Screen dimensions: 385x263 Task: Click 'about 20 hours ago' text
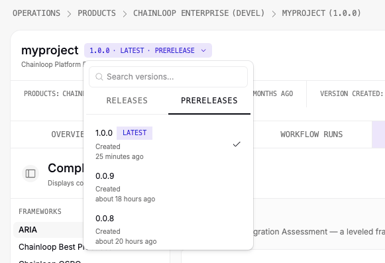[x=126, y=241]
